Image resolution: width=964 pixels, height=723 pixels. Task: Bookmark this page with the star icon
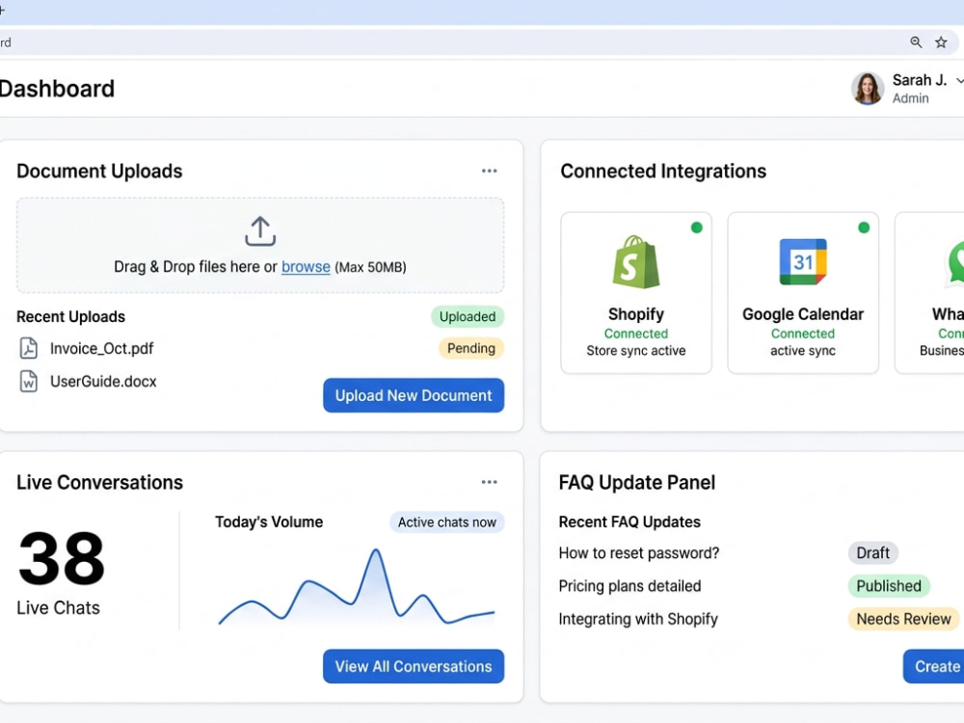[941, 41]
